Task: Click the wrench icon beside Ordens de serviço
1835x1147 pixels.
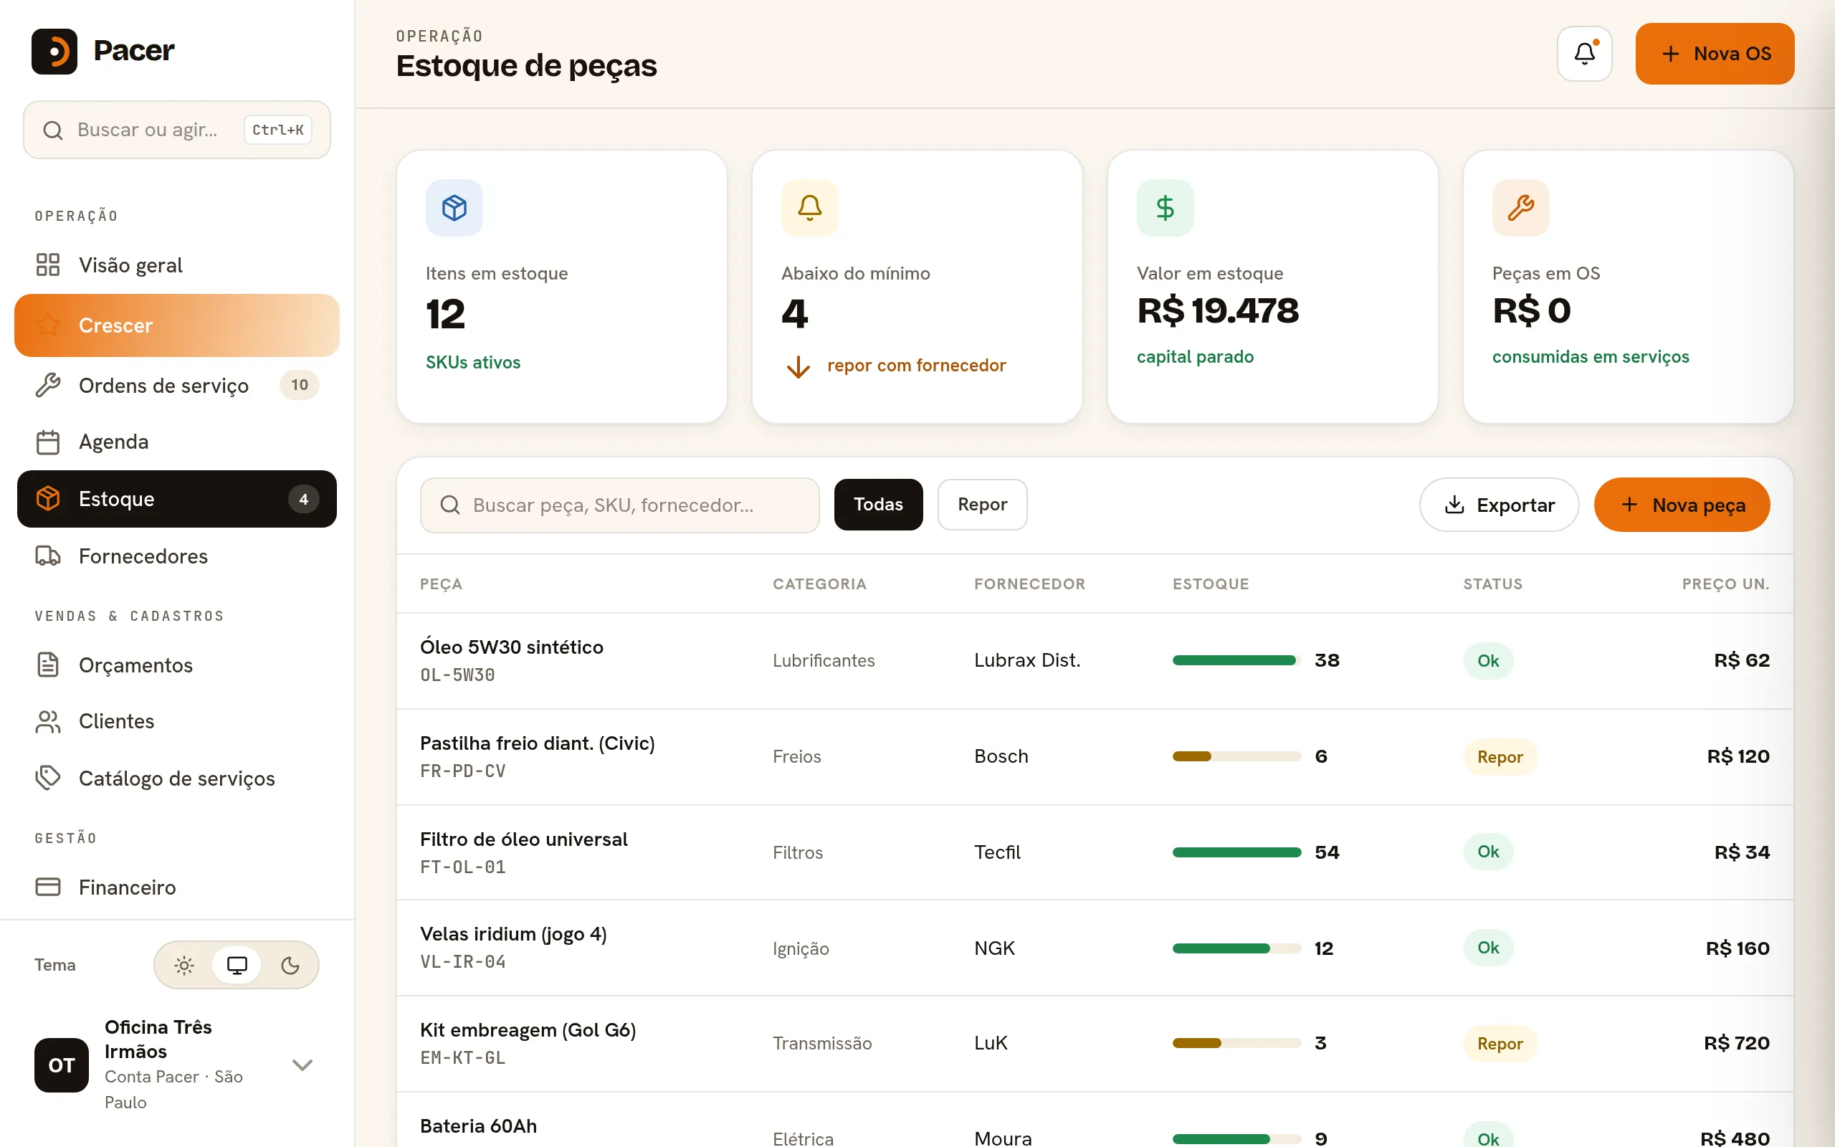Action: click(48, 386)
